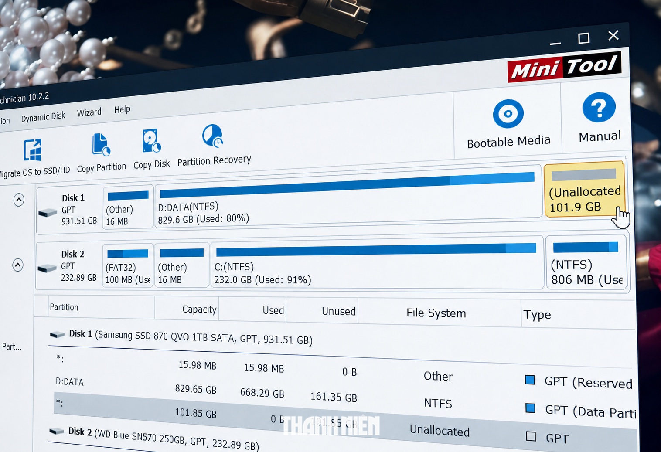Click the 15.98 MB capacity cell

tap(197, 365)
